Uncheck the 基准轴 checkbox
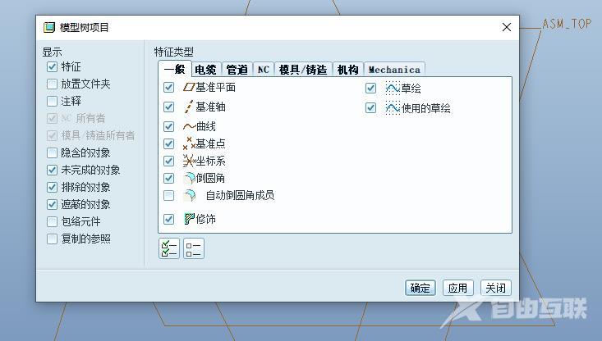 [168, 107]
